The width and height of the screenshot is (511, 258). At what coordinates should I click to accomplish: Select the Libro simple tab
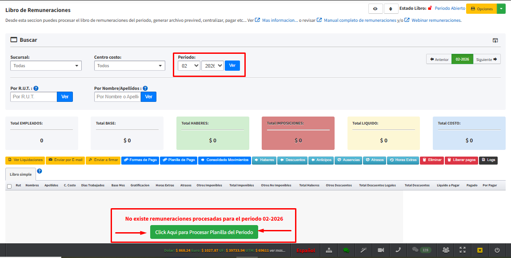(x=20, y=174)
